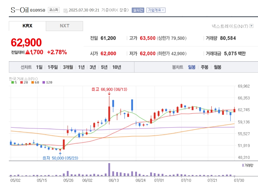
Task: Open the 넥스트레이드(NXT) link
Action: click(x=230, y=26)
